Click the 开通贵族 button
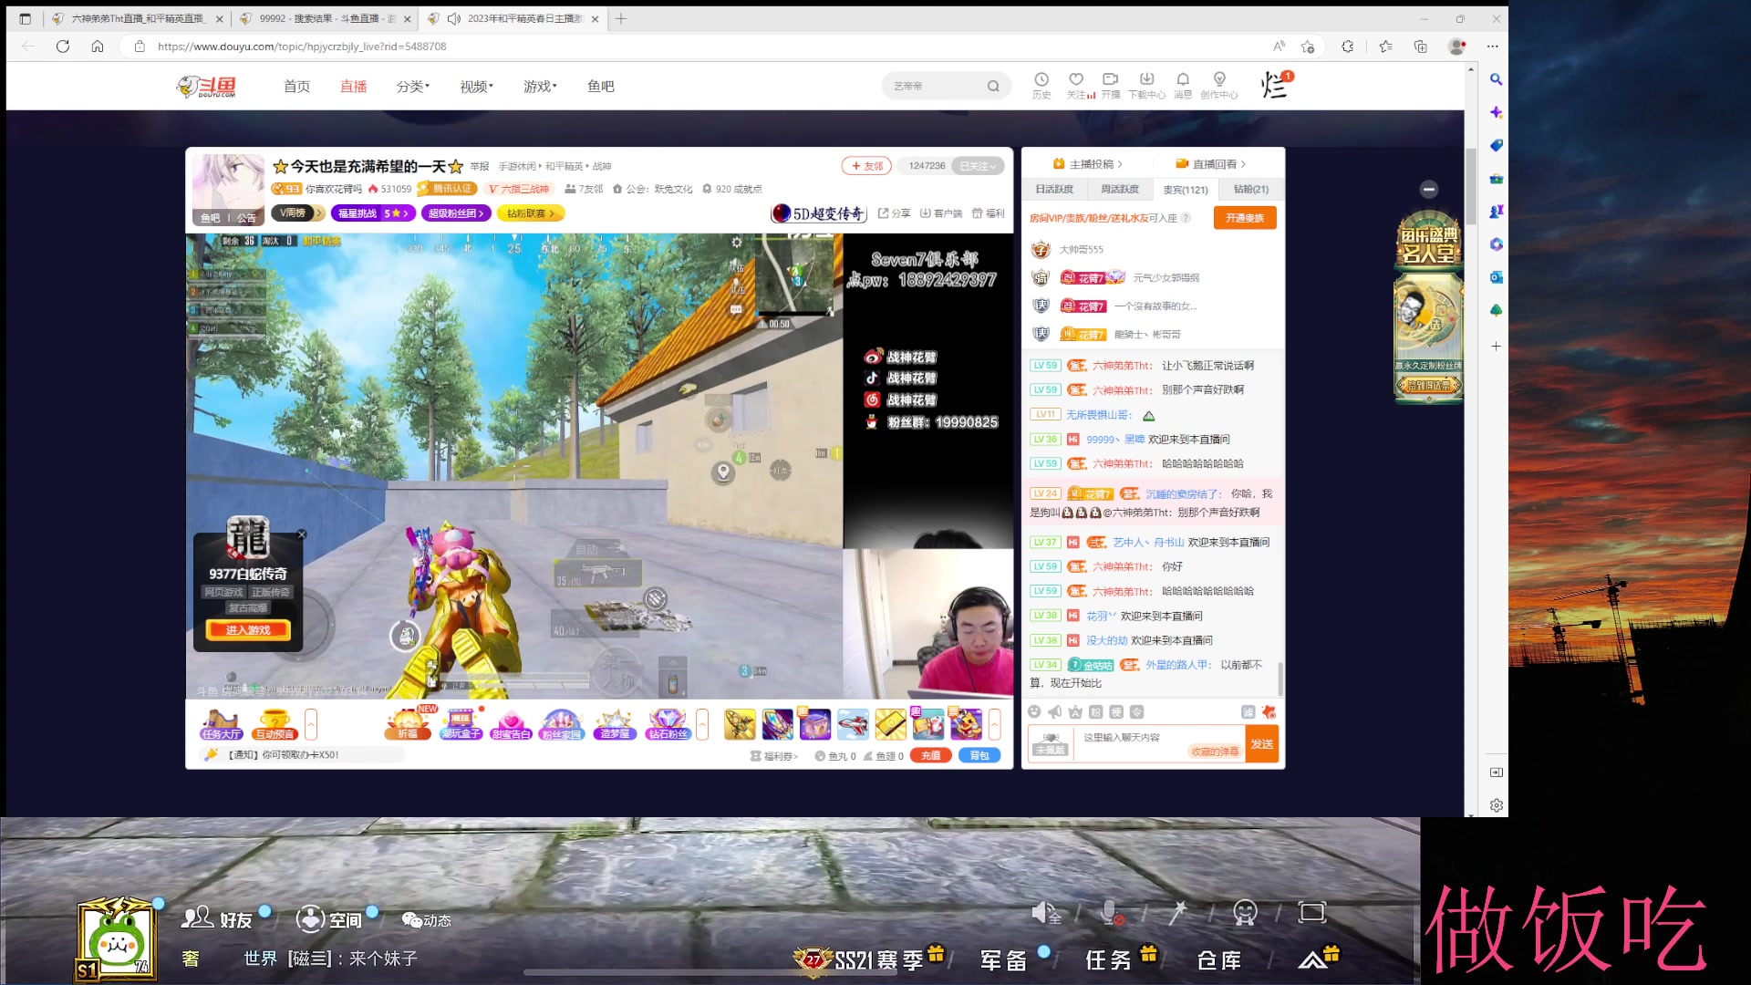This screenshot has width=1751, height=985. [1245, 218]
